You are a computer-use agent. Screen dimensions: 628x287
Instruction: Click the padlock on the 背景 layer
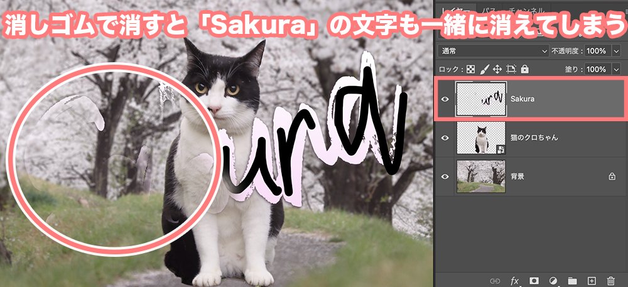click(x=612, y=176)
